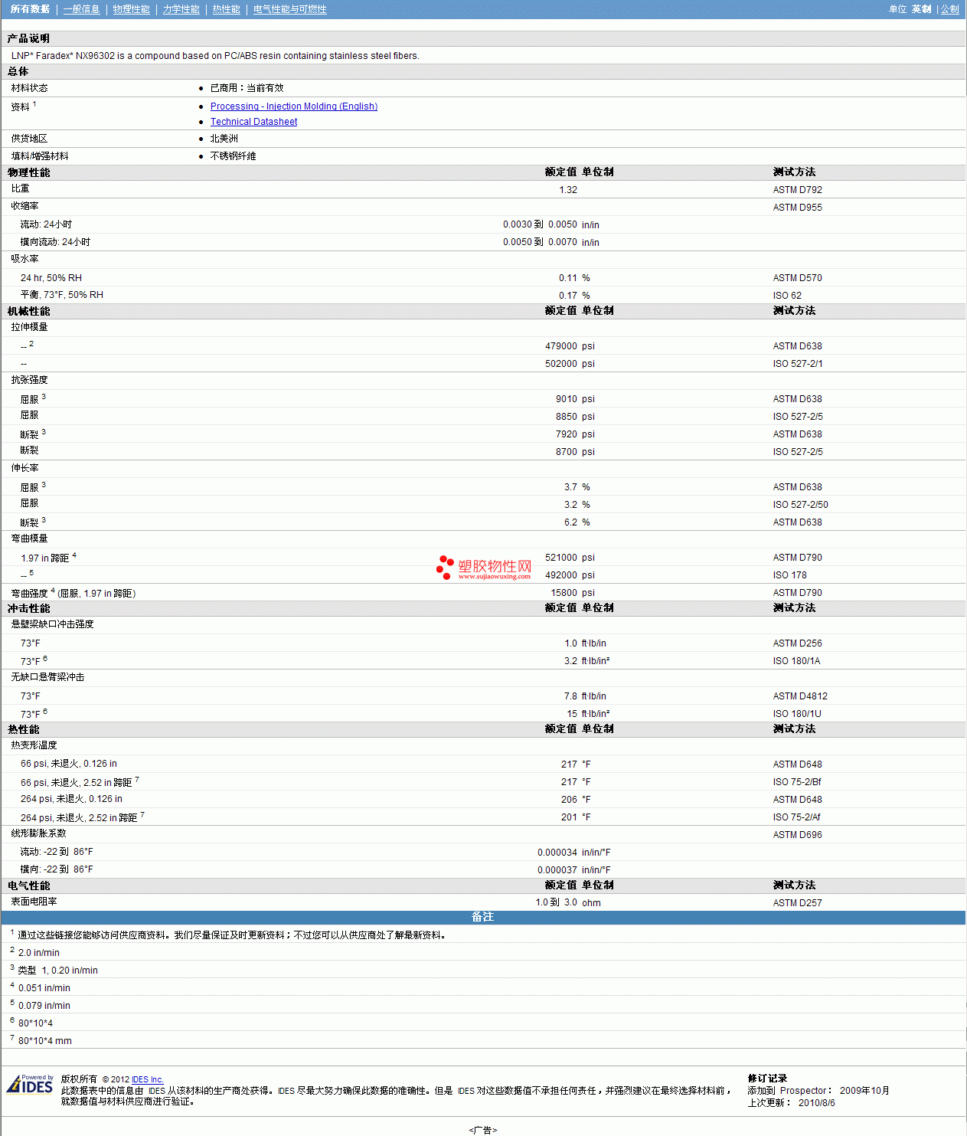Select flexural strength value 15800
The height and width of the screenshot is (1136, 967).
(x=564, y=593)
